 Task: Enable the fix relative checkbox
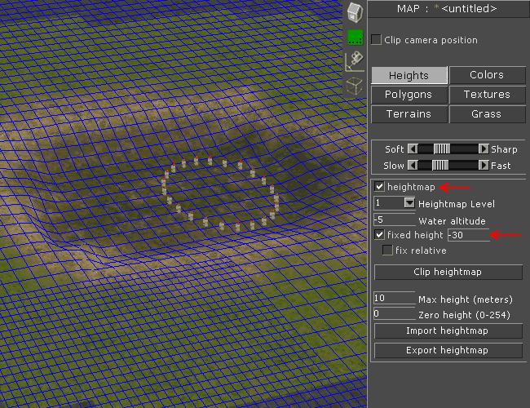(x=387, y=250)
